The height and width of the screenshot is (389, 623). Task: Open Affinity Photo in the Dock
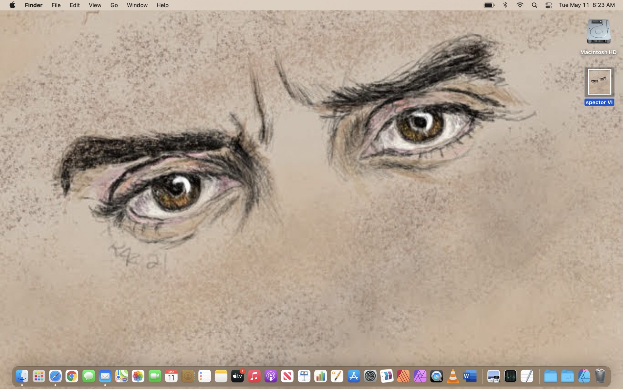point(420,376)
